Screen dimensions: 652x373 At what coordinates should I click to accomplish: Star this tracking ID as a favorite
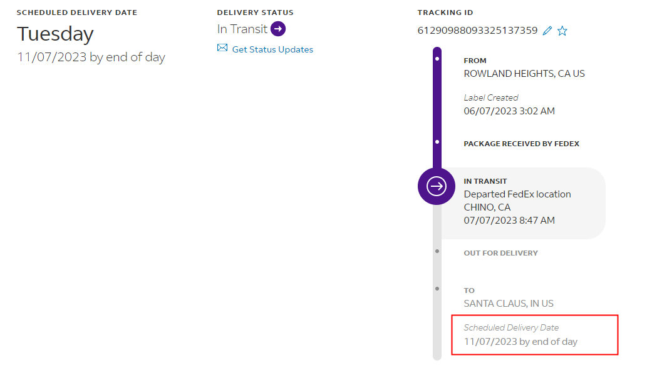[x=562, y=31]
